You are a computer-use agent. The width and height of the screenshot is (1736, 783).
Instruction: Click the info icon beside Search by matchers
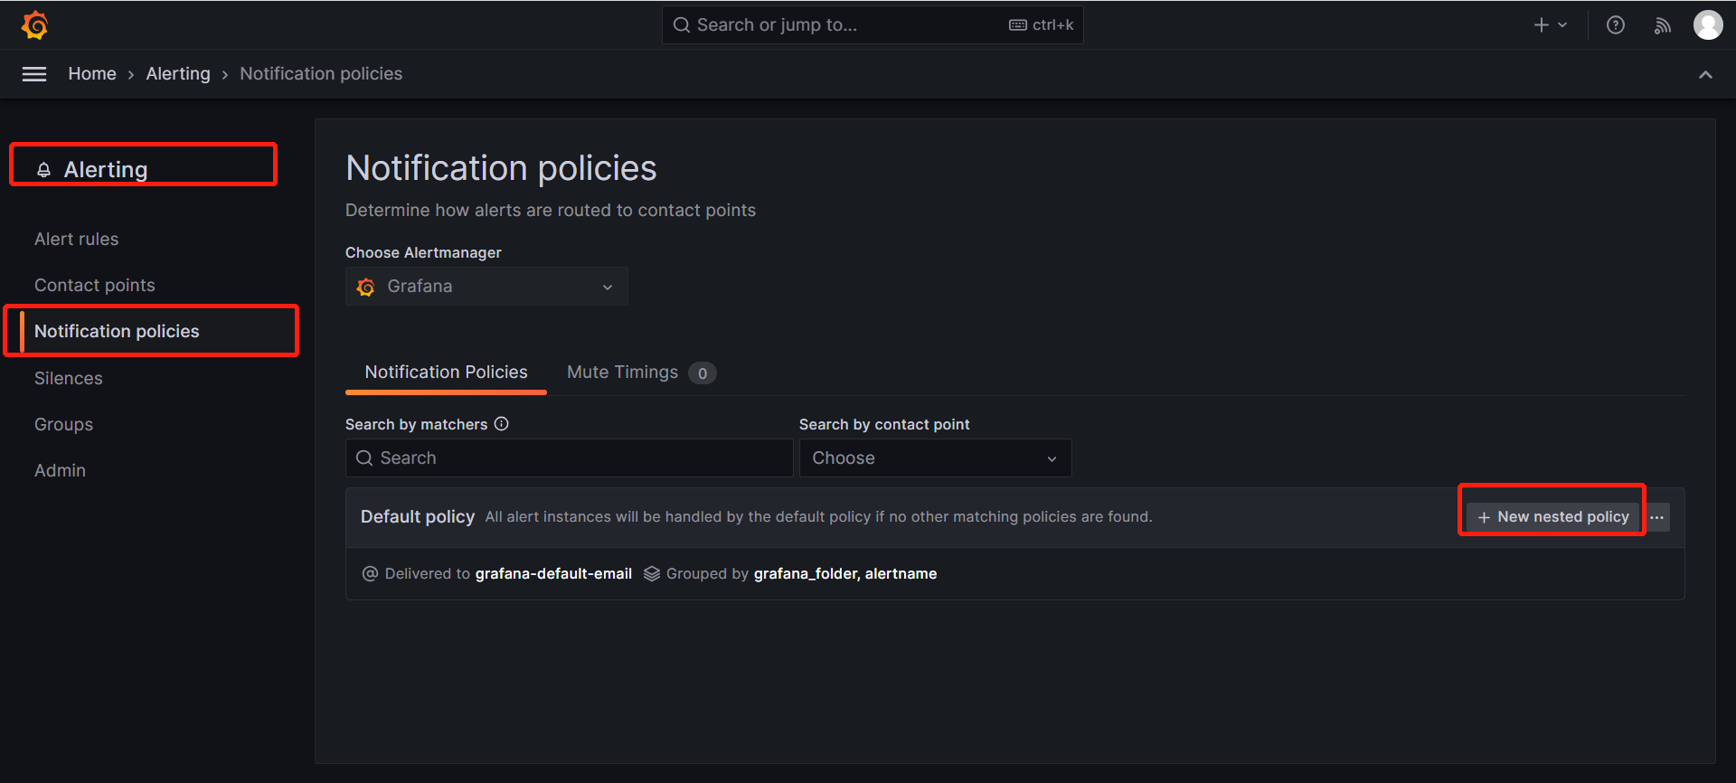click(502, 424)
